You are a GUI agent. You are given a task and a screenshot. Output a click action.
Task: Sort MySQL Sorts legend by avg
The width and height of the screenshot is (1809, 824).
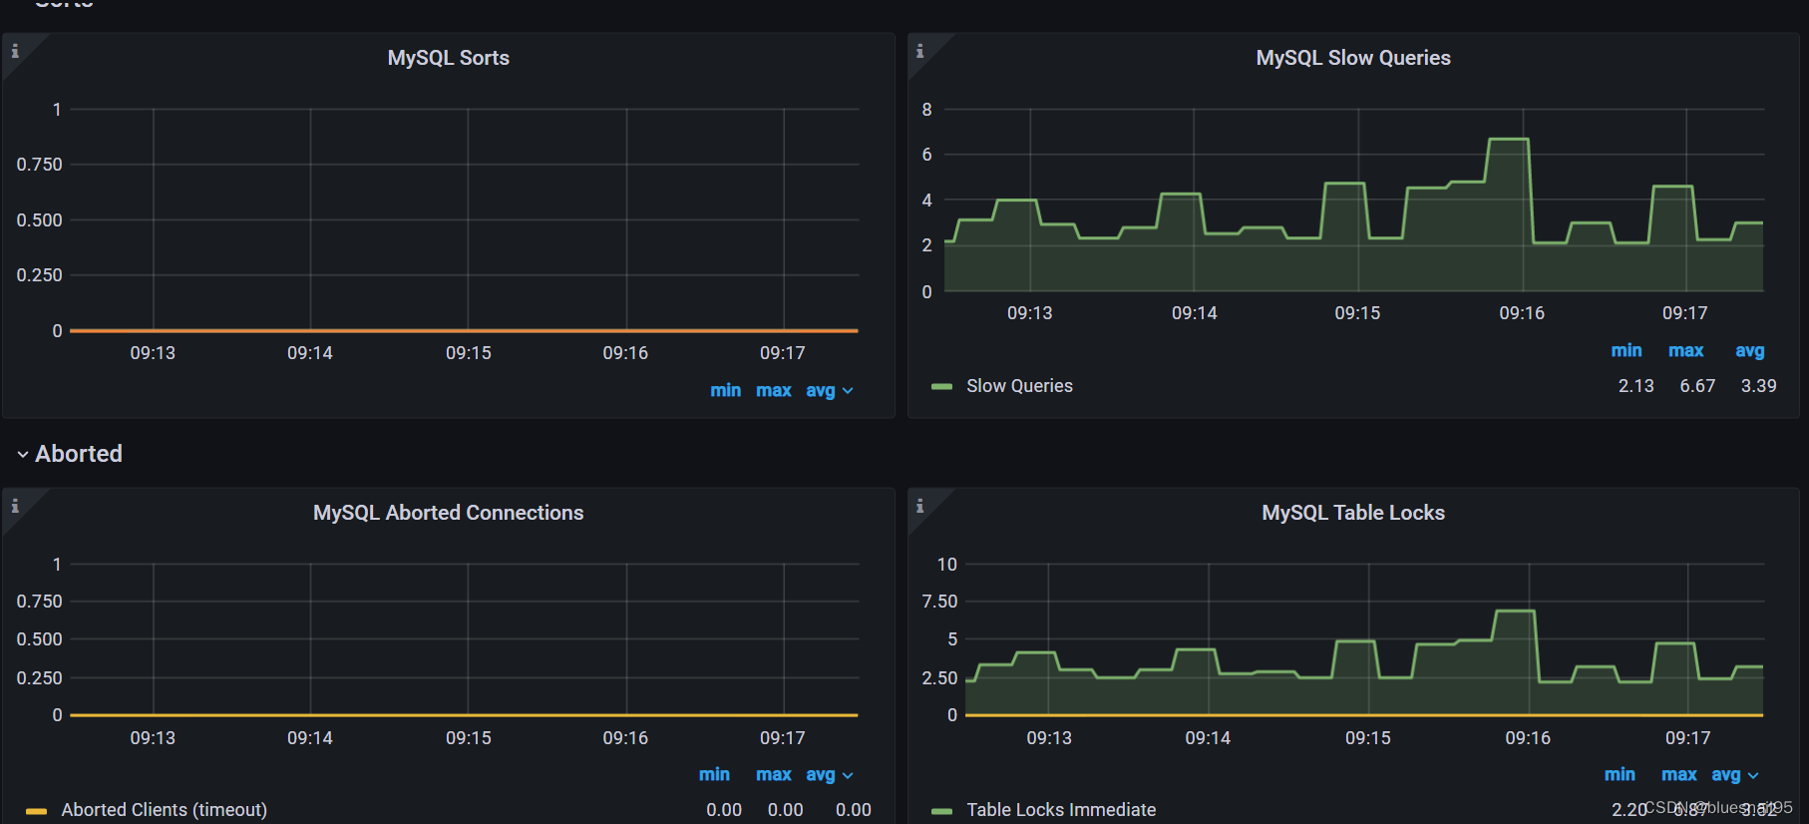tap(821, 390)
